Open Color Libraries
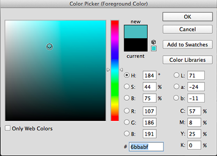 pos(188,60)
